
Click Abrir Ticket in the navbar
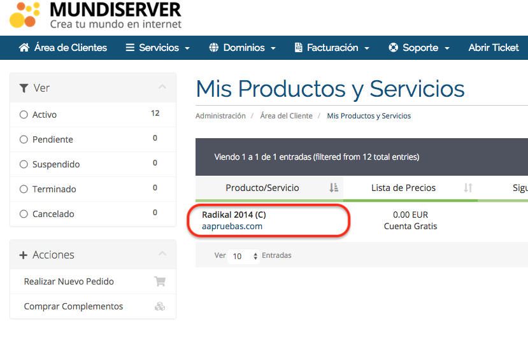coord(494,48)
